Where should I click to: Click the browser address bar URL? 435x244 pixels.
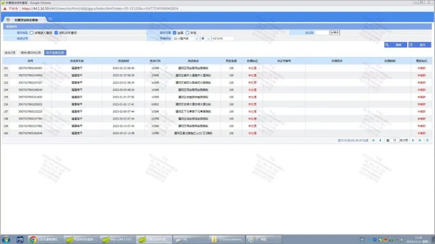(x=100, y=8)
